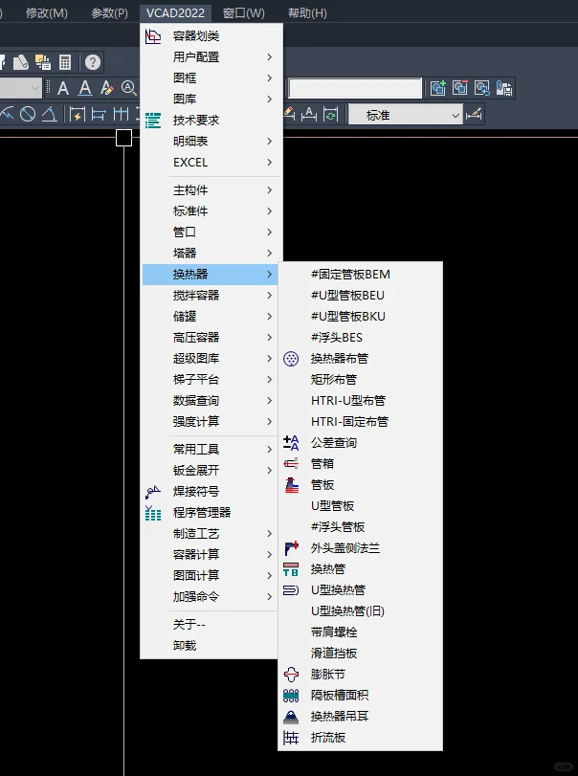Expand the 塔器 submenu
The height and width of the screenshot is (776, 578).
click(211, 253)
